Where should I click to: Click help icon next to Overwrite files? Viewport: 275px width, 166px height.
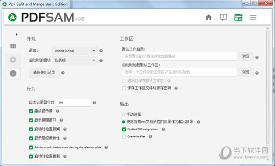click(150, 136)
